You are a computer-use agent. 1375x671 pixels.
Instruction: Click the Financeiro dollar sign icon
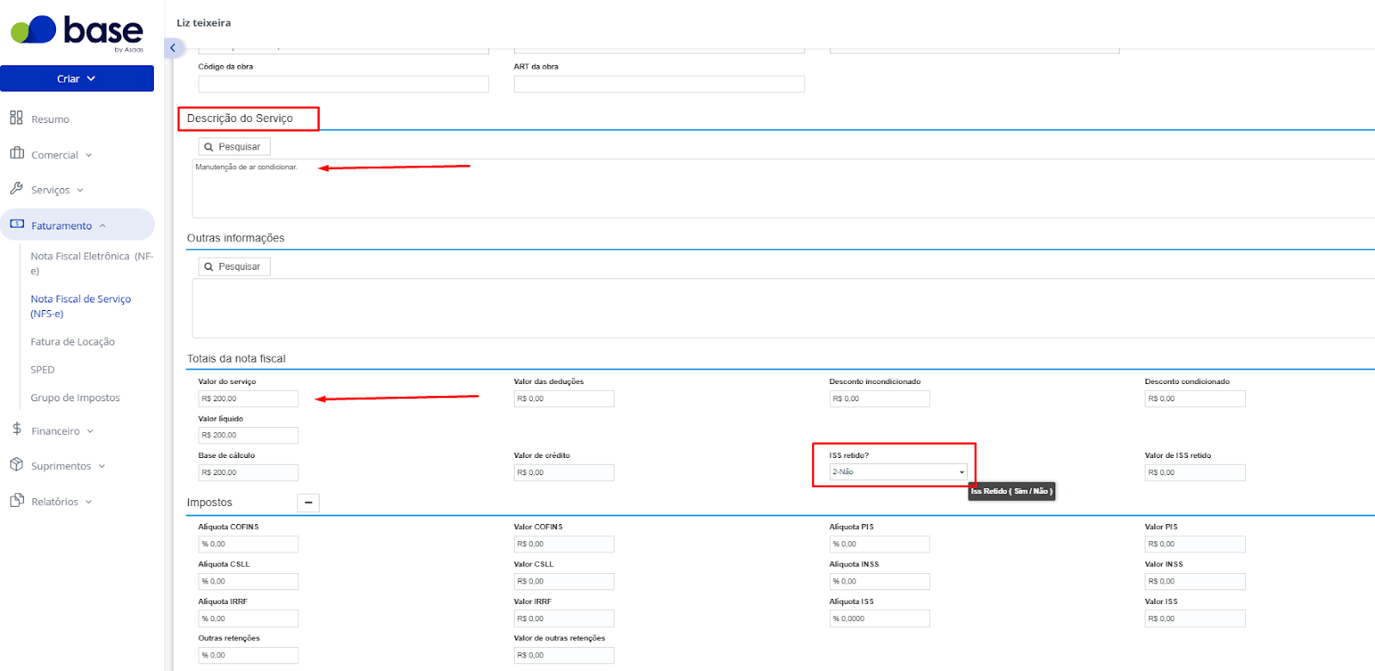(16, 429)
